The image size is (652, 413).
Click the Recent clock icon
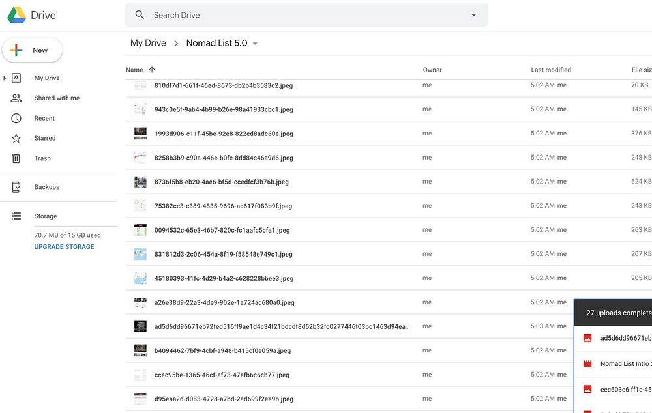[x=16, y=119]
